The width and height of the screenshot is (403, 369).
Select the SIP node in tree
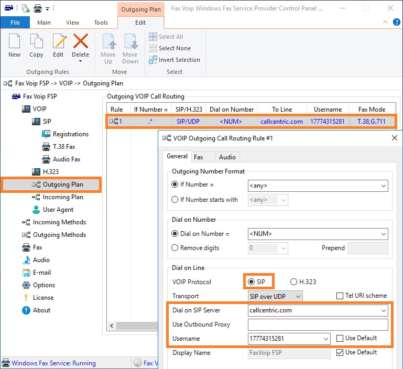(41, 122)
